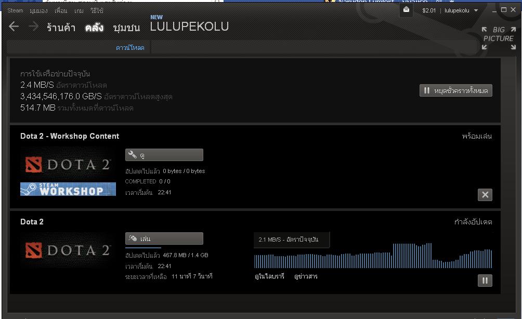
Task: Open the inbox envelope notifications icon
Action: (x=406, y=10)
